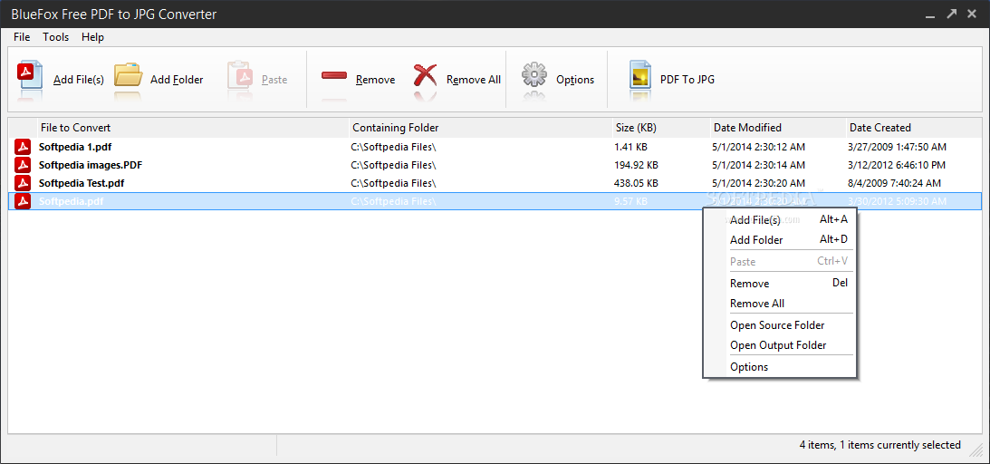Screen dimensions: 990x464
Task: Click the Remove toolbar label
Action: 375,80
